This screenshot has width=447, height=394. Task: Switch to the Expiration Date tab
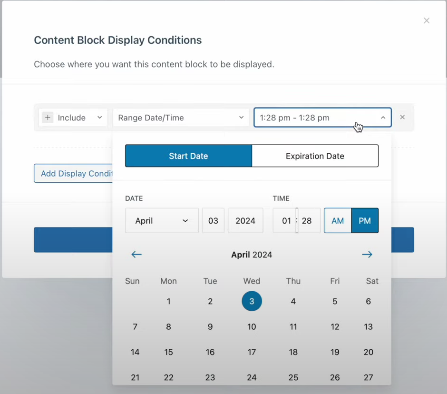tap(315, 156)
